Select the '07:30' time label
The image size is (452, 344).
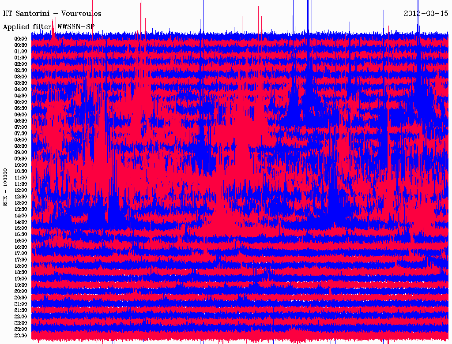pos(21,133)
